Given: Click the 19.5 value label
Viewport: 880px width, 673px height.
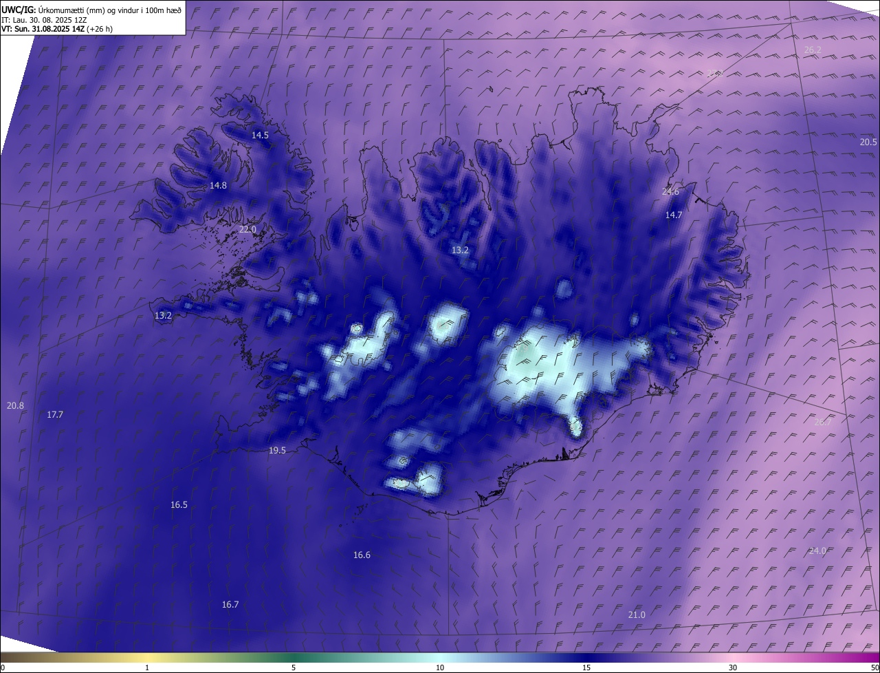Looking at the screenshot, I should tap(277, 451).
